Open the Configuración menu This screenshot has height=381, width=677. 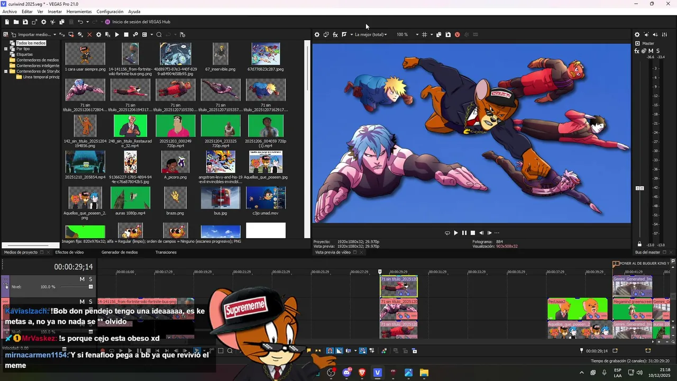110,12
